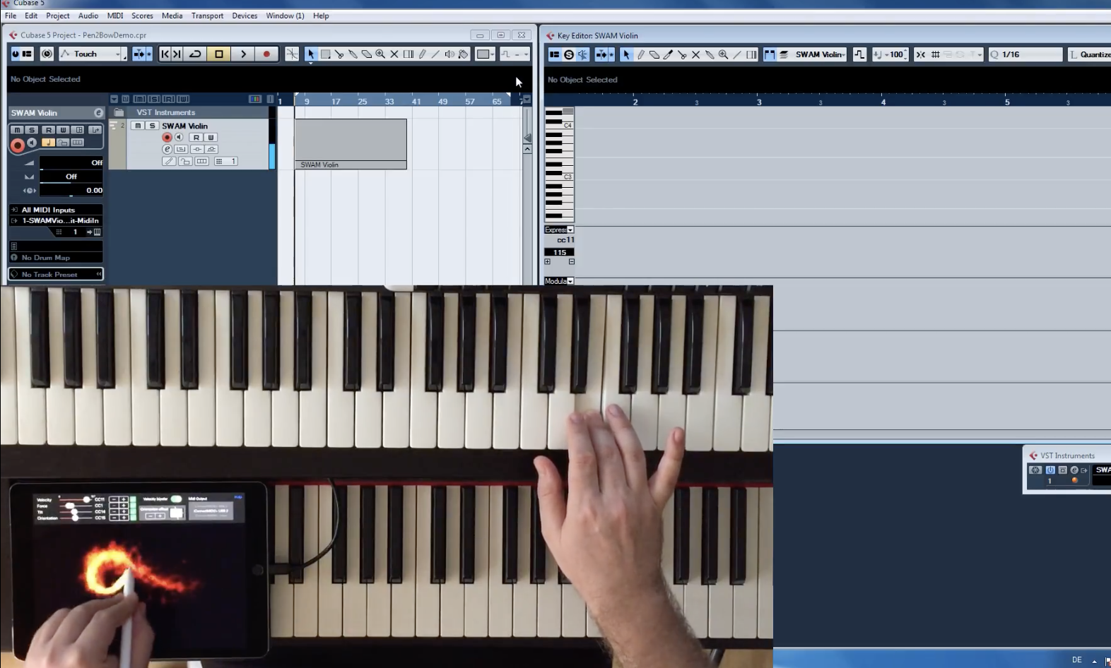This screenshot has height=668, width=1111.
Task: Select the Zoom magnifier tool in Key Editor
Action: point(723,54)
